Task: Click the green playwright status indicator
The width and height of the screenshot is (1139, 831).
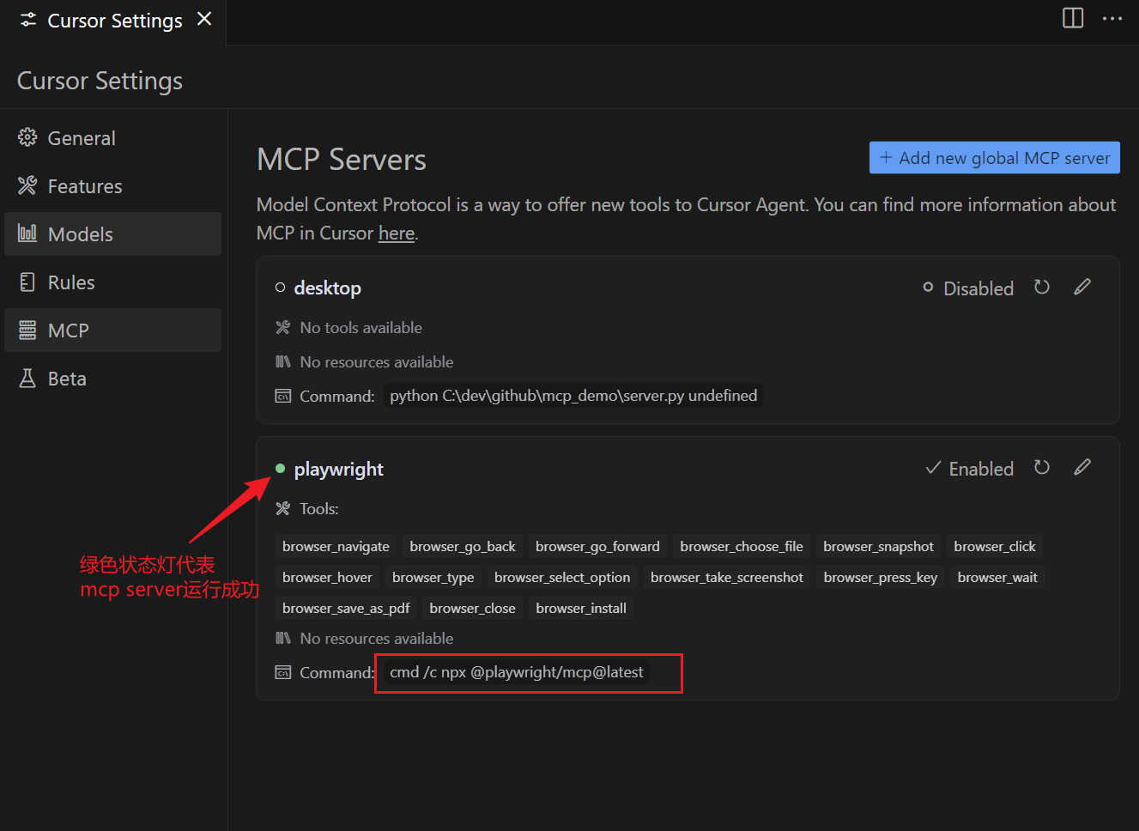Action: click(280, 469)
